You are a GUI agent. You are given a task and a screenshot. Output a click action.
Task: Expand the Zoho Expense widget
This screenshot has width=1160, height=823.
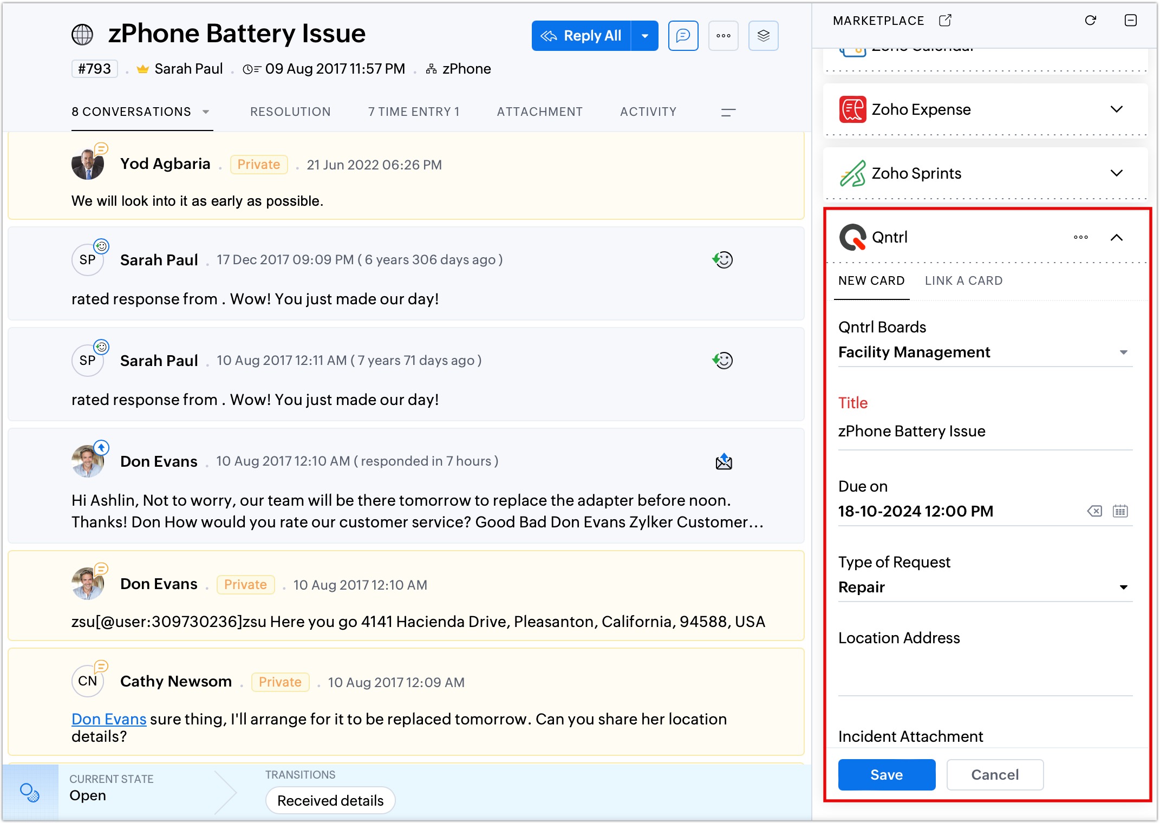click(x=1116, y=109)
